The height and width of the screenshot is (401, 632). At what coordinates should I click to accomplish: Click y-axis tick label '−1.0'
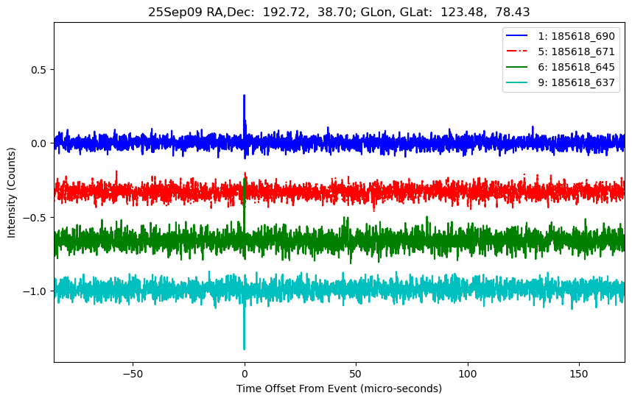pos(35,291)
